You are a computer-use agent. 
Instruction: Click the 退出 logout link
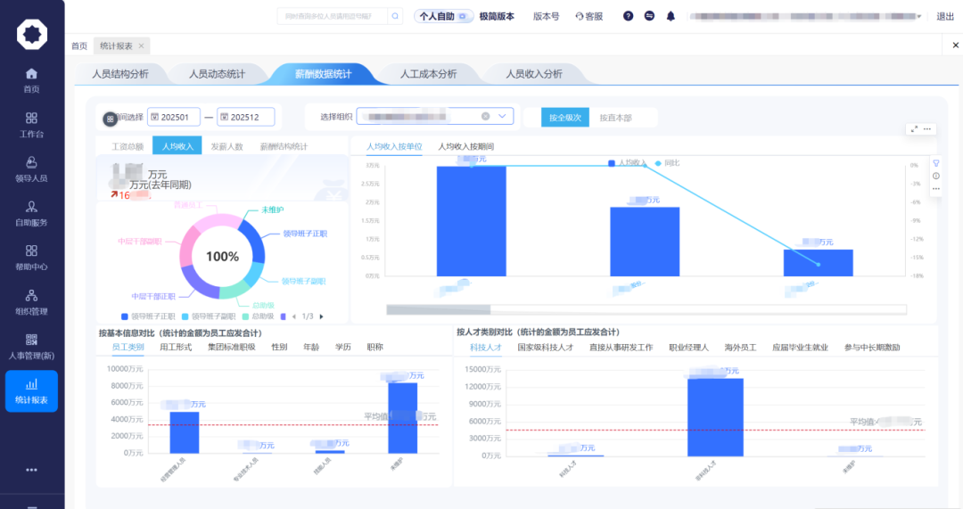(944, 16)
